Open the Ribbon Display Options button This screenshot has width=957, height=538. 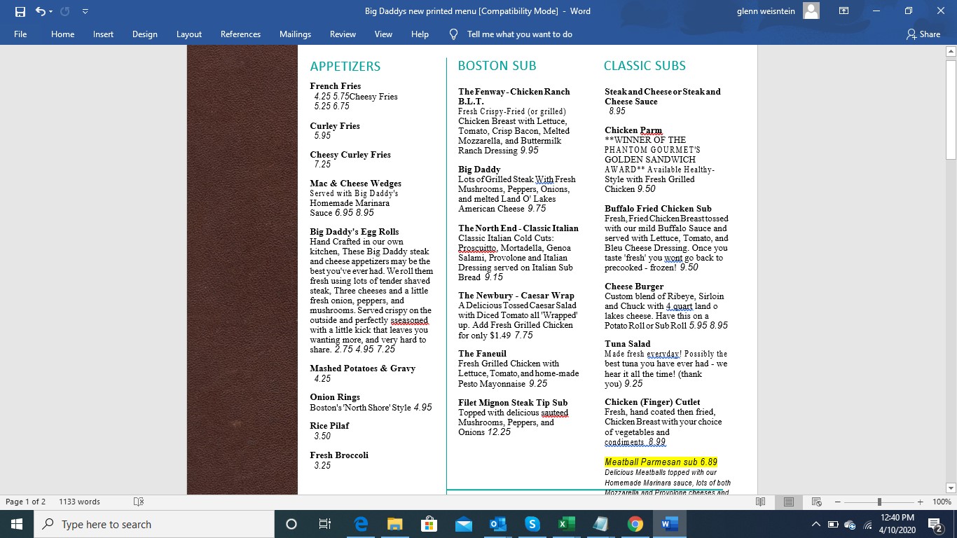[844, 11]
